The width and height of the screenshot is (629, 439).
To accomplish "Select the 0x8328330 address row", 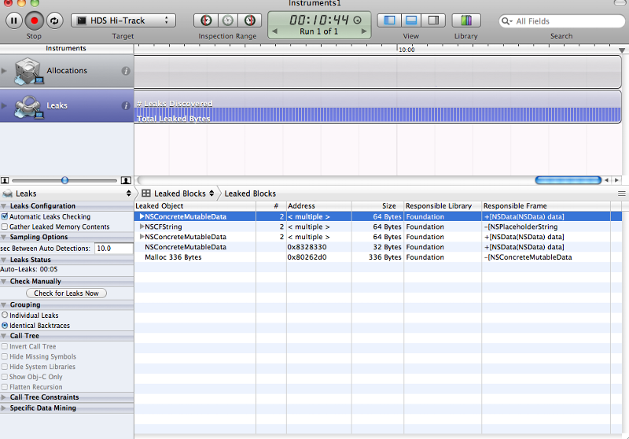I will tap(378, 247).
